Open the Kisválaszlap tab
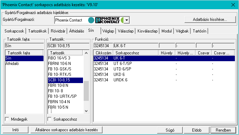The image size is (239, 135). [x=147, y=31]
